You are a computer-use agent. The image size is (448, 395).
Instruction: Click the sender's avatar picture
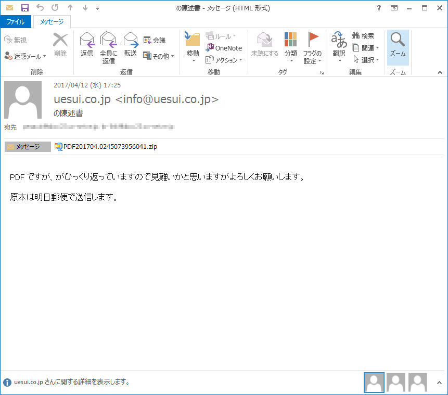click(x=23, y=100)
